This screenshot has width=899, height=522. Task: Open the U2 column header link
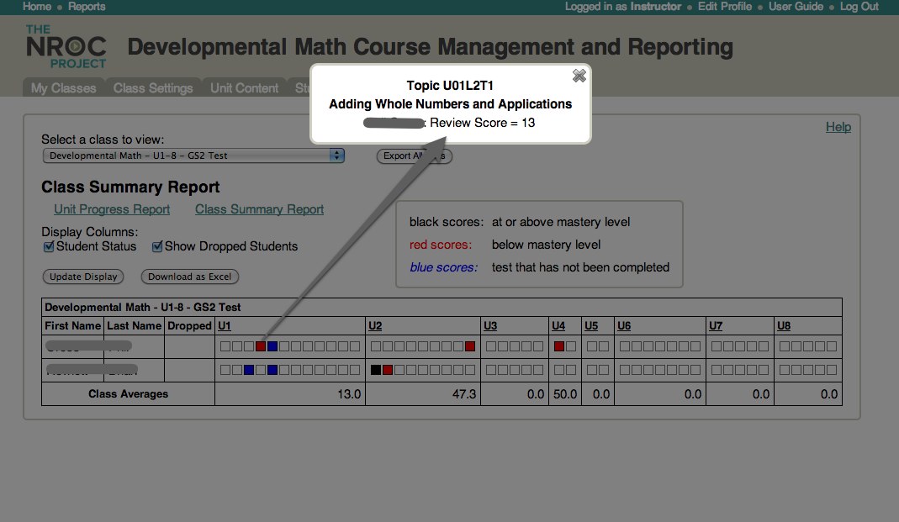(x=375, y=326)
